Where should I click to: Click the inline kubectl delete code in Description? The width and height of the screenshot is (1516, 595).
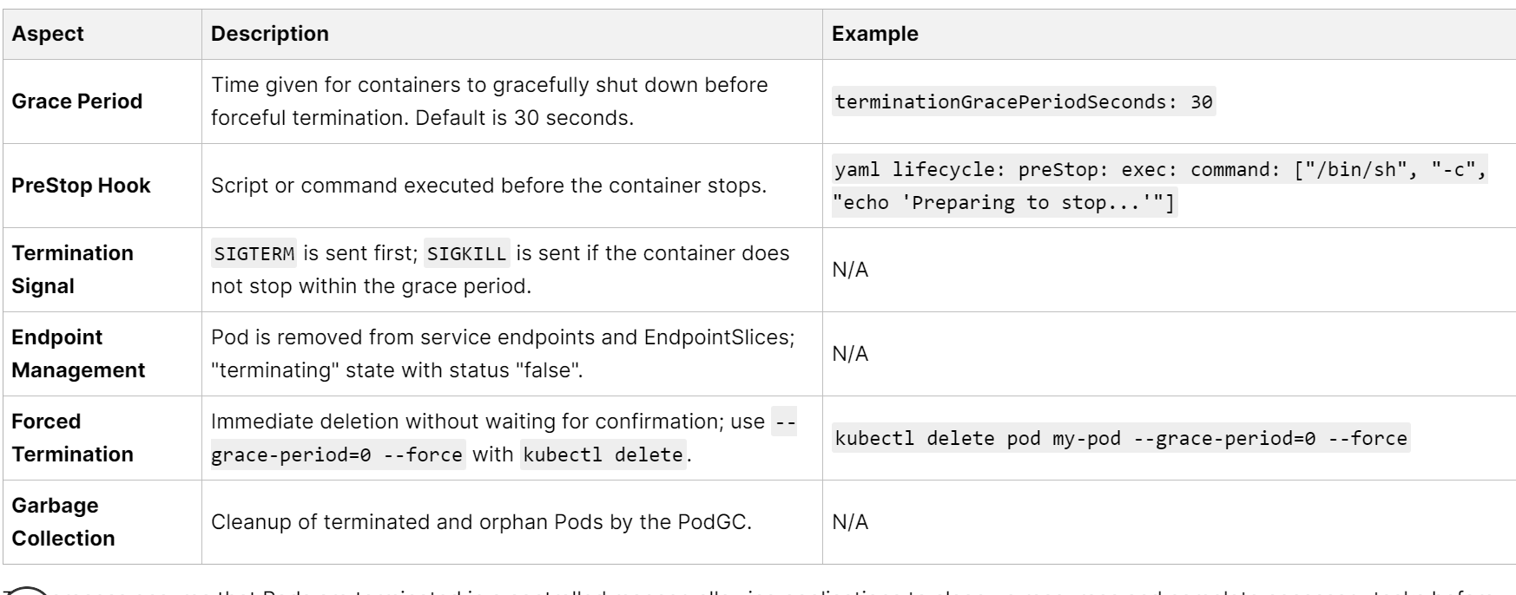[603, 454]
